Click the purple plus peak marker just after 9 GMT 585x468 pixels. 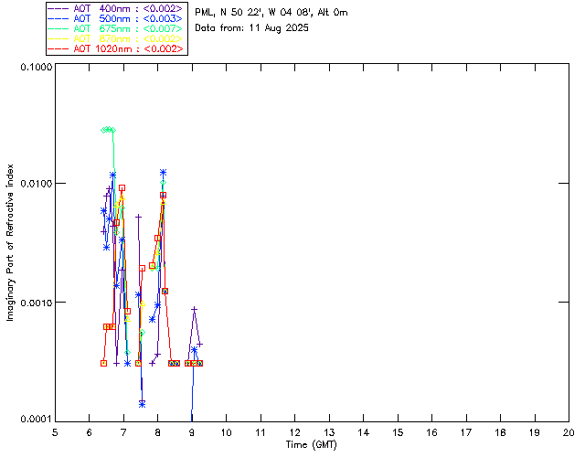[195, 309]
